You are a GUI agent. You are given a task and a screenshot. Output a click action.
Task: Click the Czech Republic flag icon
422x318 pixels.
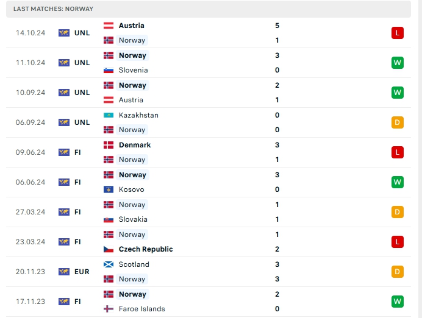[x=109, y=249]
